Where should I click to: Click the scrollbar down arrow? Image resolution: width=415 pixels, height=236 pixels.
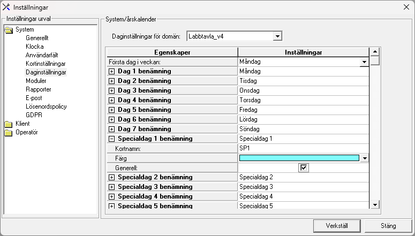(375, 204)
